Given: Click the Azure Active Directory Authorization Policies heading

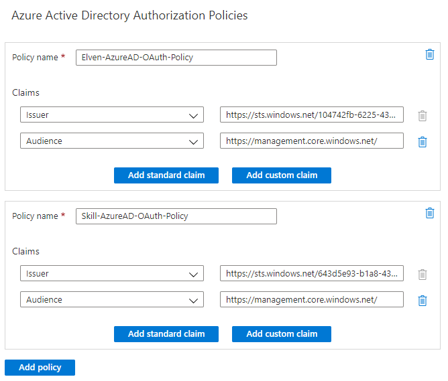Looking at the screenshot, I should click(129, 15).
